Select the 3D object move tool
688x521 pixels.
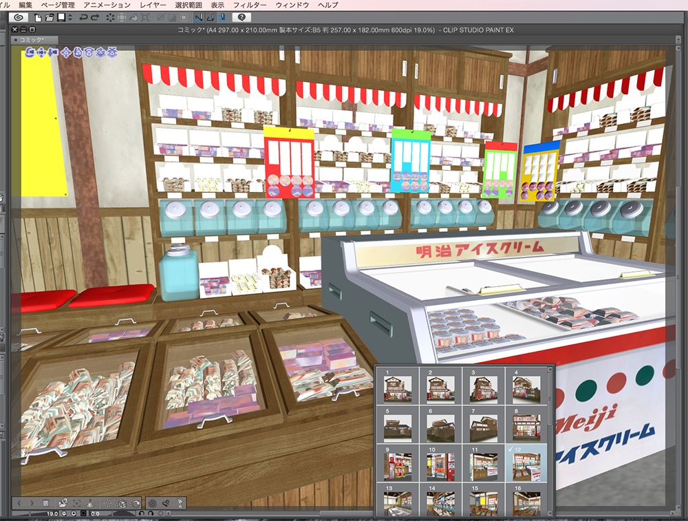tap(66, 52)
